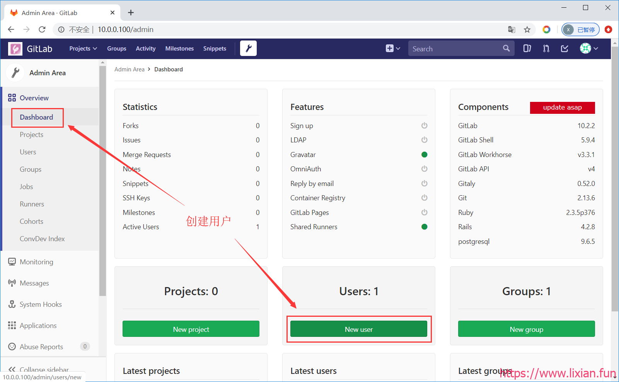Click the OmniAuth status power icon
The height and width of the screenshot is (382, 619).
(424, 169)
